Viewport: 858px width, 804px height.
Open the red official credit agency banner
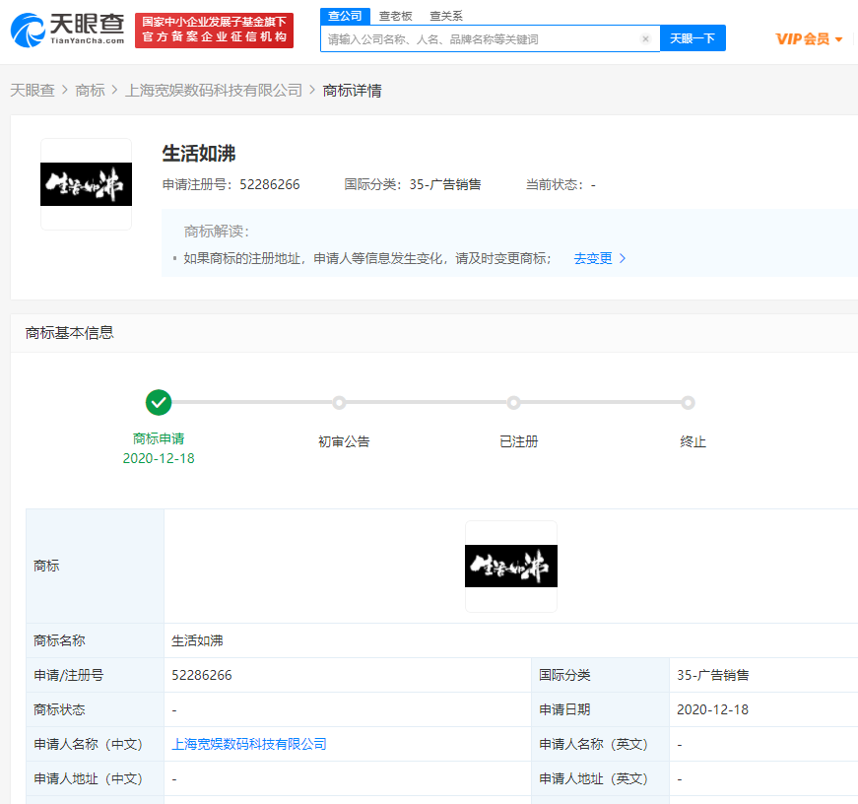[x=214, y=31]
